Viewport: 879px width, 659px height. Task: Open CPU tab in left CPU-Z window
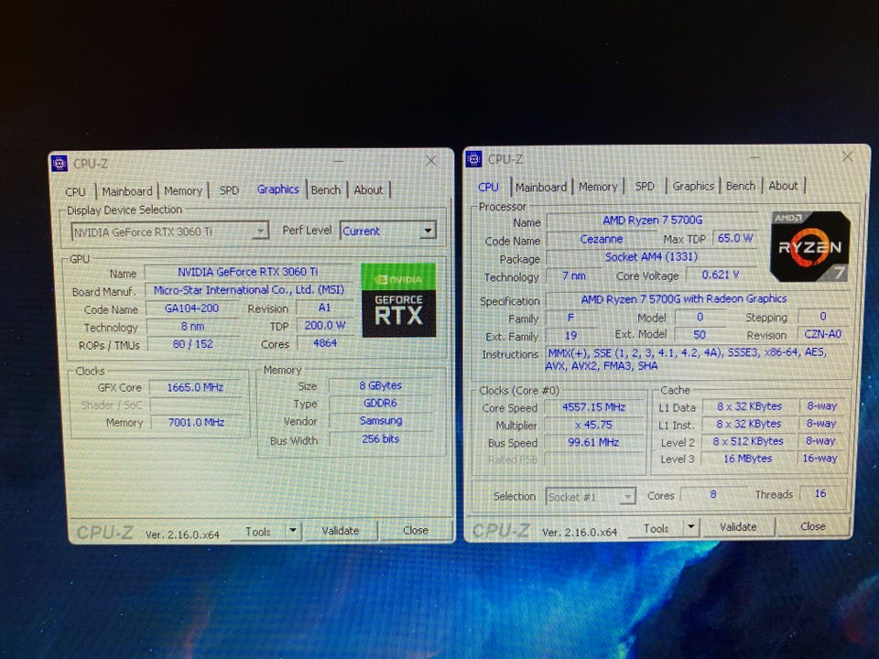(76, 191)
